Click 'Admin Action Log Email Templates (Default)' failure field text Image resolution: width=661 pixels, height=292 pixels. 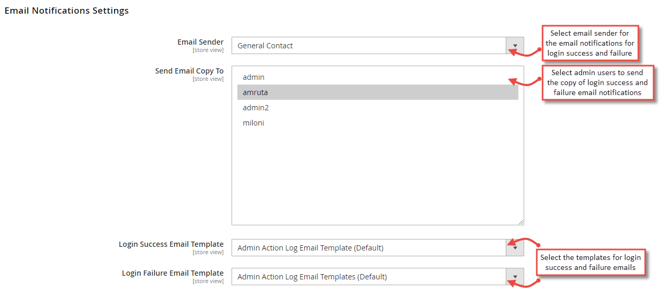(x=312, y=277)
